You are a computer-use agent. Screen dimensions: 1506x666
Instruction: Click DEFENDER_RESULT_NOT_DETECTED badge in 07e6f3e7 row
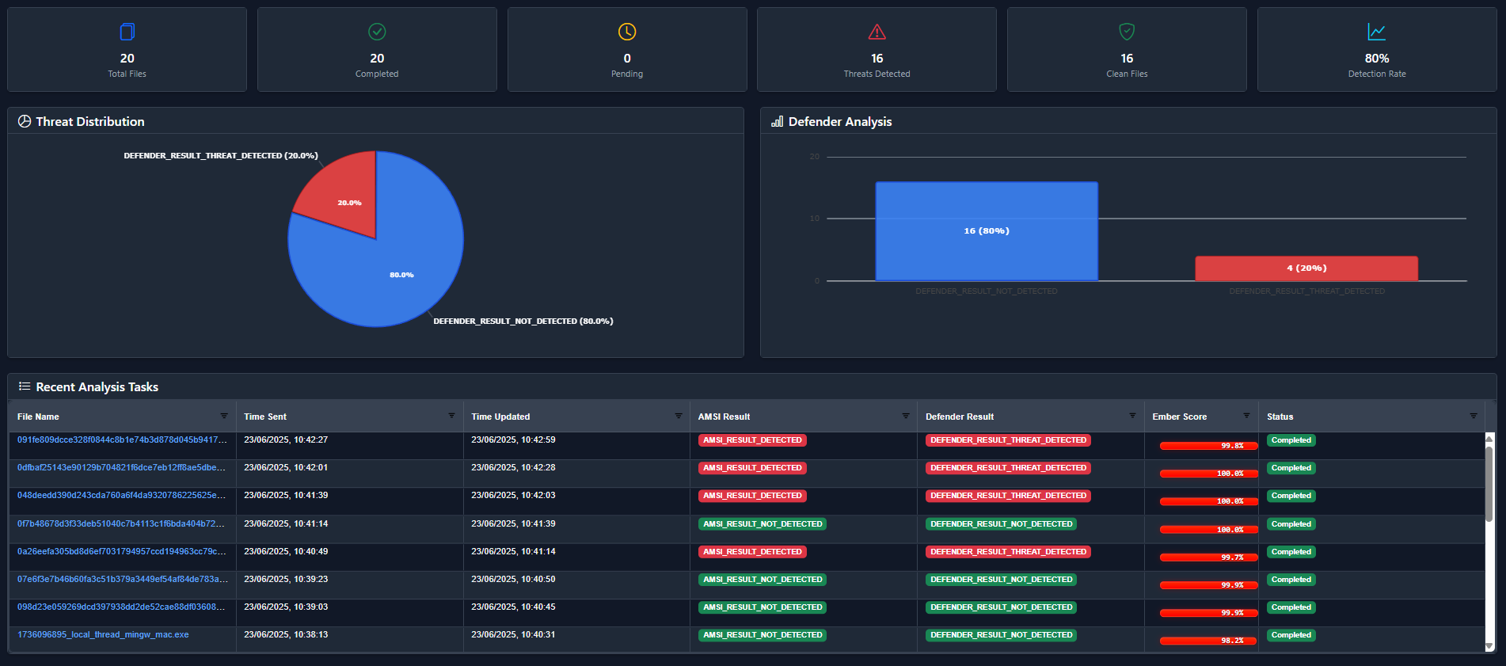click(1002, 580)
